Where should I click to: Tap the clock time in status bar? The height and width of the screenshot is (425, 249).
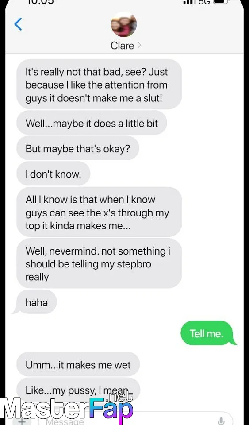[x=41, y=2]
